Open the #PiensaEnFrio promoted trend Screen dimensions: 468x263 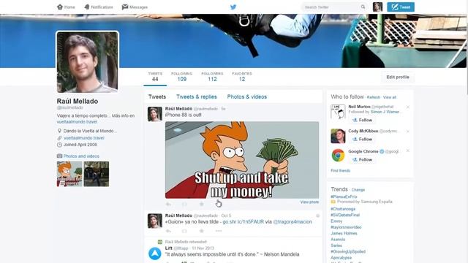344,197
